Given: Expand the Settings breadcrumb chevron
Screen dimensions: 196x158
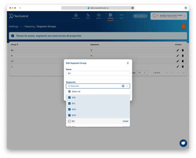Looking at the screenshot, I should tap(21, 27).
